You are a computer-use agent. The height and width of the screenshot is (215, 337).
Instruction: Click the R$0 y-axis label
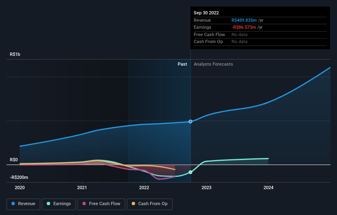14,160
